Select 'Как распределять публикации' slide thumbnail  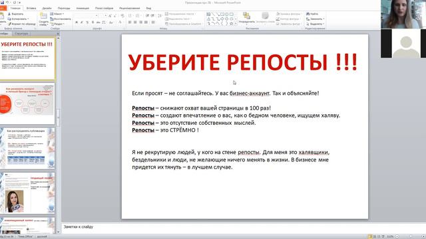pyautogui.click(x=27, y=148)
